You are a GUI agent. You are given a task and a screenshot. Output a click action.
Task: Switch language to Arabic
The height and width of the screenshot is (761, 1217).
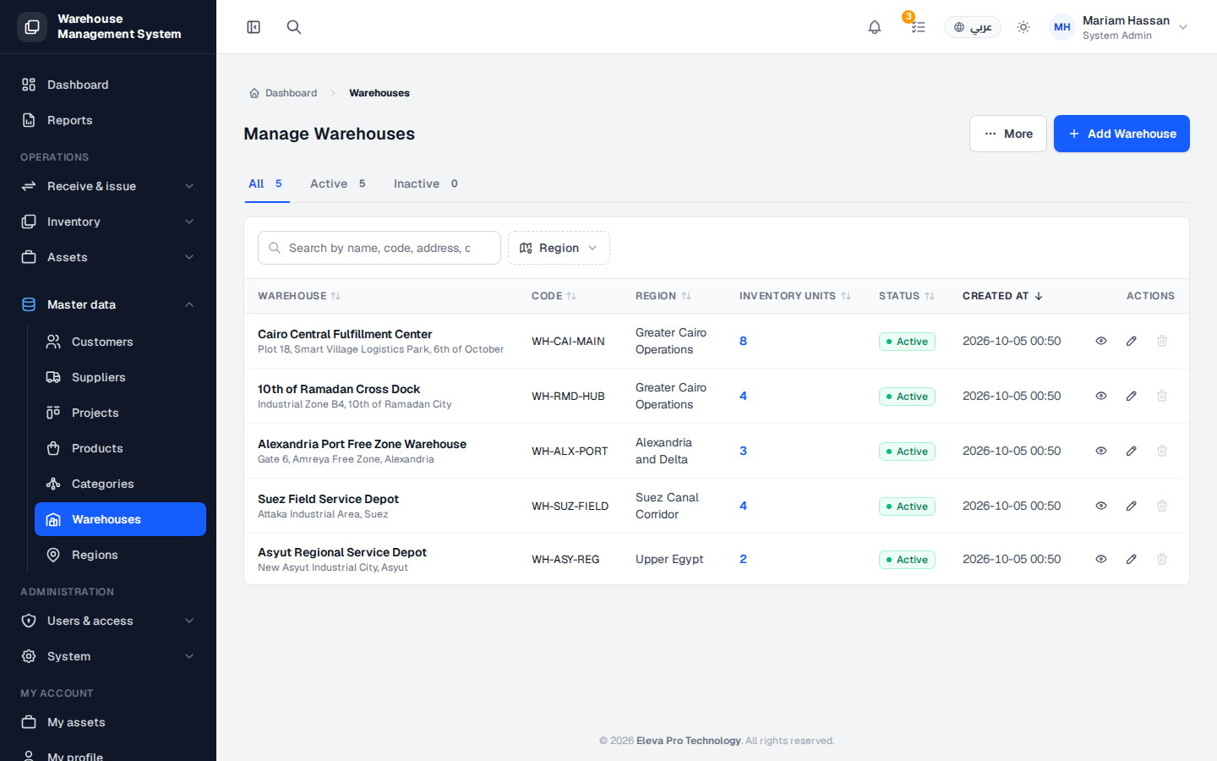coord(973,27)
